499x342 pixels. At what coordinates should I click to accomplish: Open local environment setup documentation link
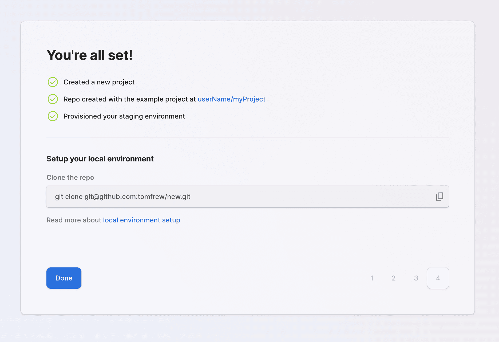point(141,220)
